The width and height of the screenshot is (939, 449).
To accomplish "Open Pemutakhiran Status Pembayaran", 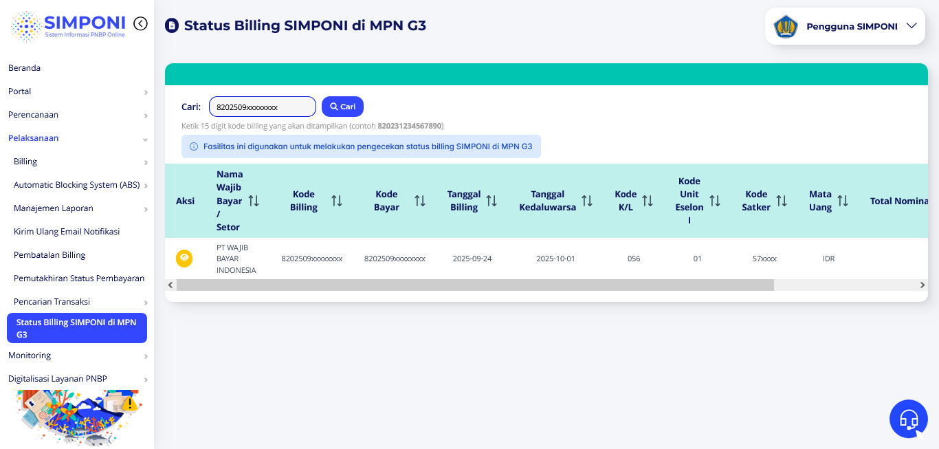I will (79, 278).
